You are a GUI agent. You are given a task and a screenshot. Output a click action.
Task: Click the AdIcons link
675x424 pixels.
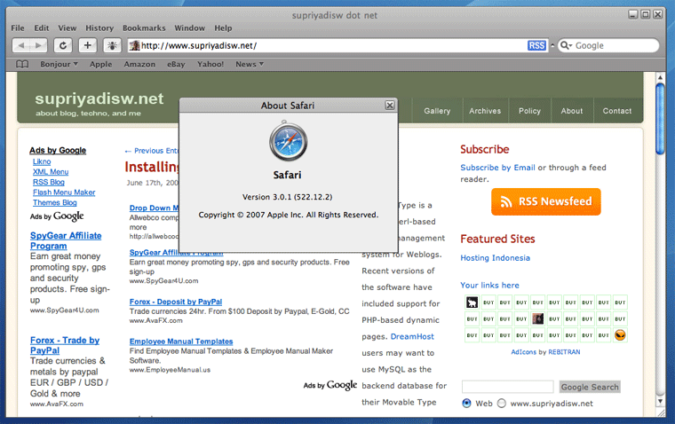(x=523, y=352)
